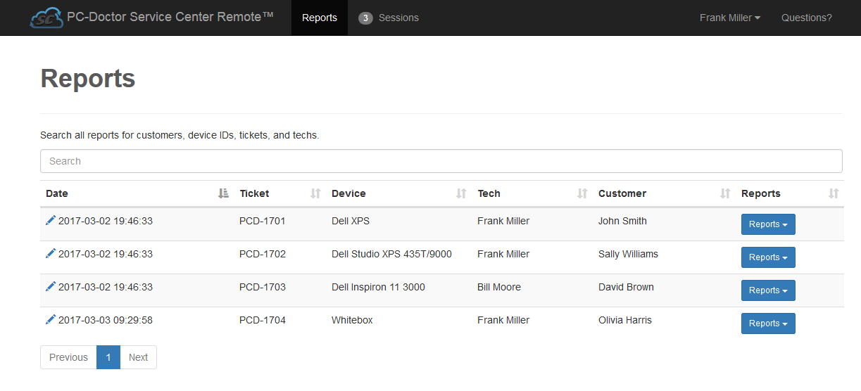The width and height of the screenshot is (861, 391).
Task: Click ticket cell PCD-1701
Action: [263, 221]
